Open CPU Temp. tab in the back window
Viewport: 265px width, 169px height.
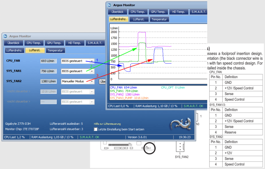(x=34, y=43)
